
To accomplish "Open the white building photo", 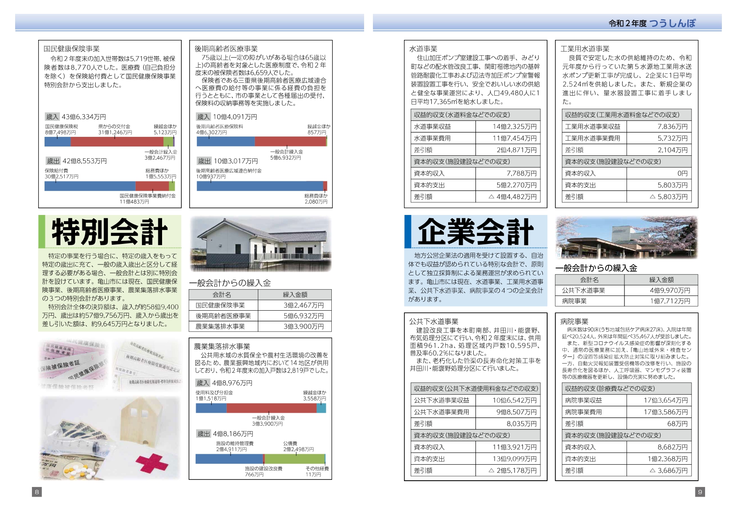I will (260, 244).
